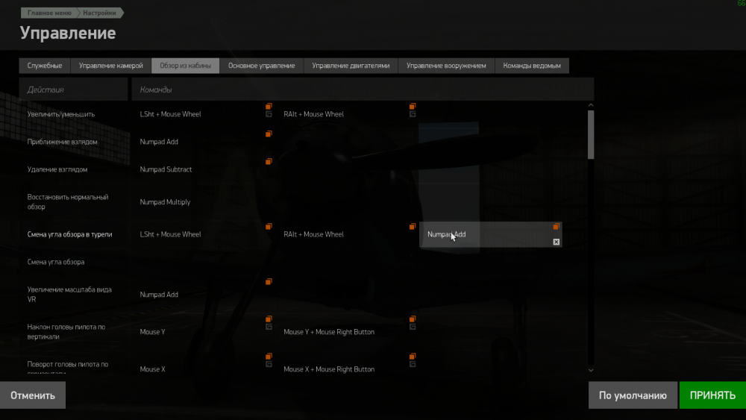Click orange icon beside Mouse Y binding
Screen dimensions: 746x420
[x=269, y=319]
